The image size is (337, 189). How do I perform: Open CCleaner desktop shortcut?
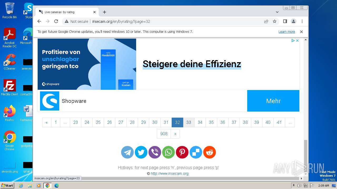tap(9, 62)
